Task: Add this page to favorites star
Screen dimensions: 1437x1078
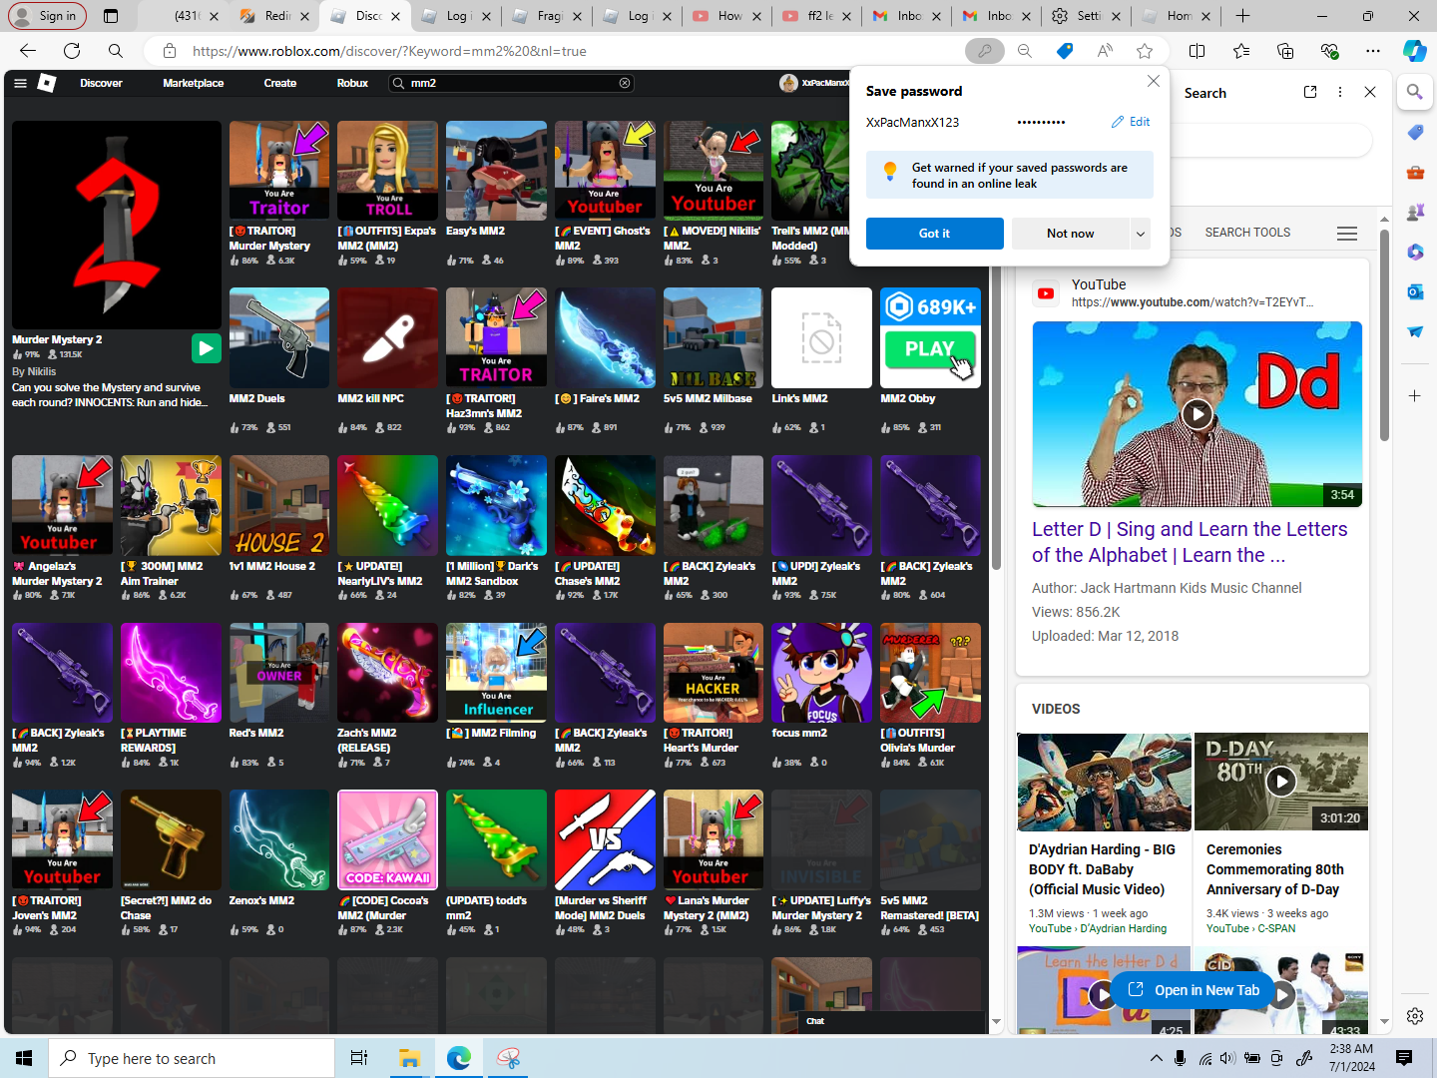Action: click(1145, 51)
